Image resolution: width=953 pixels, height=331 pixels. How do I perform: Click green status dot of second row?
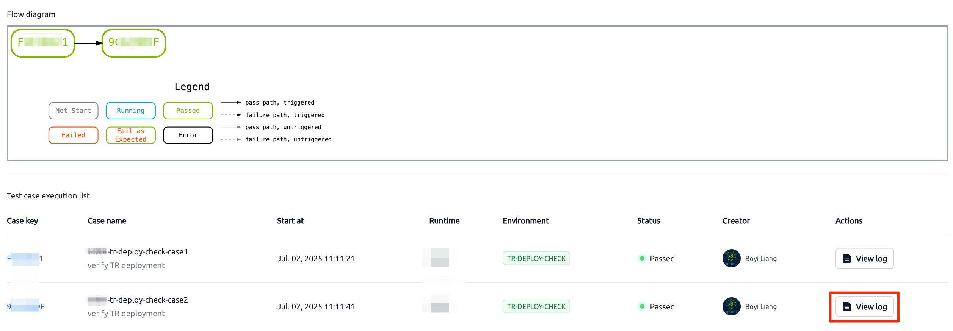pyautogui.click(x=642, y=307)
